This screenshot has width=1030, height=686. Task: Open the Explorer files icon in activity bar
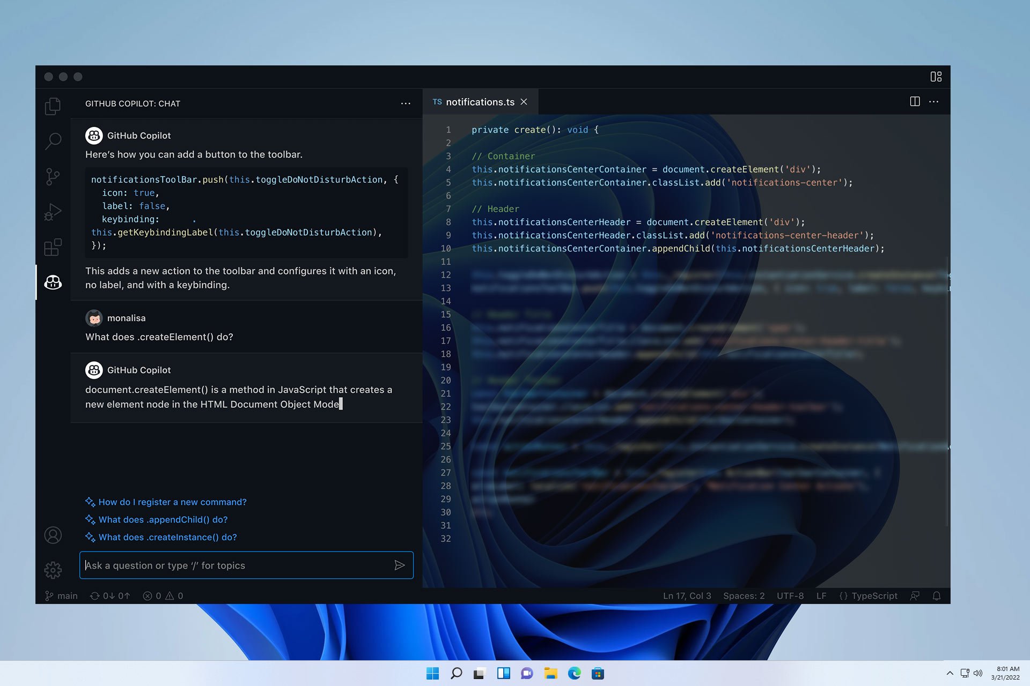[53, 106]
